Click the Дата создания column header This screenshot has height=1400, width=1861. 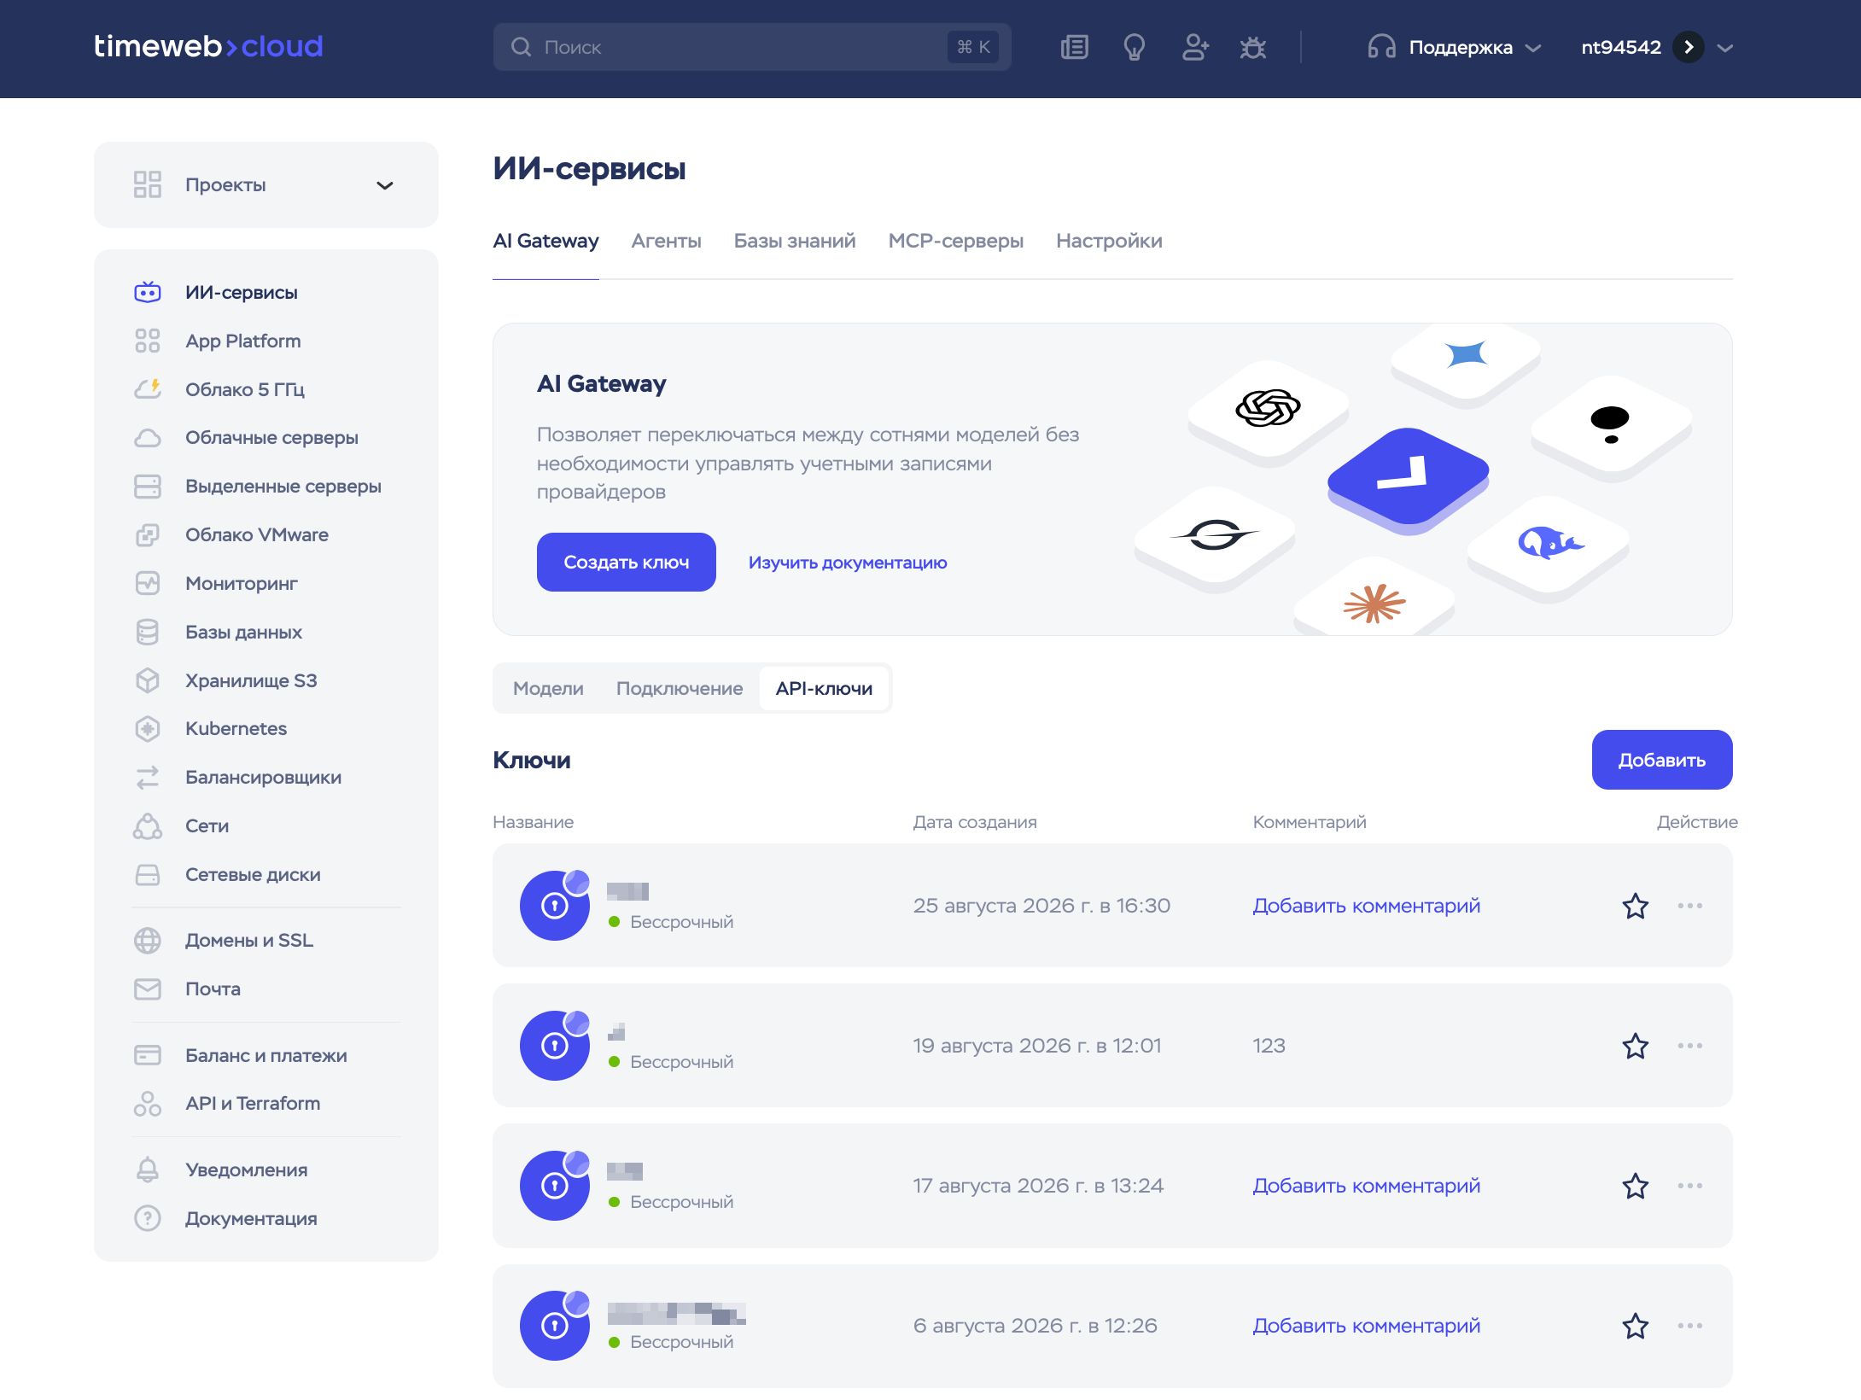975,822
